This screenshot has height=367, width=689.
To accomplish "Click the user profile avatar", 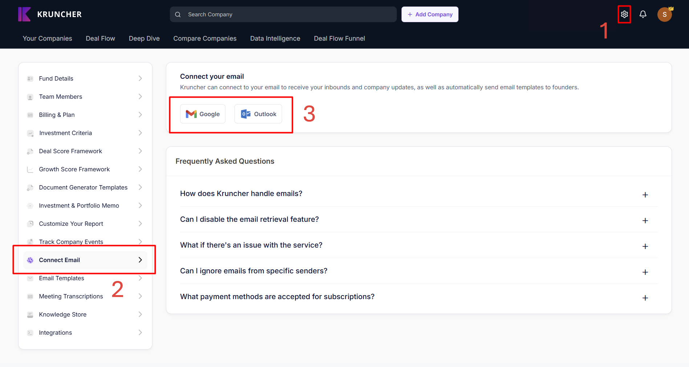I will pyautogui.click(x=664, y=15).
